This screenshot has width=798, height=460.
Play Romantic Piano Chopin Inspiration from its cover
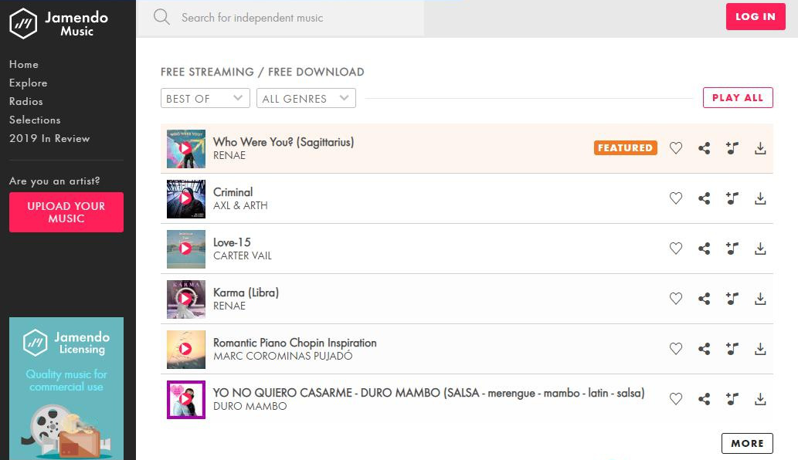point(185,349)
